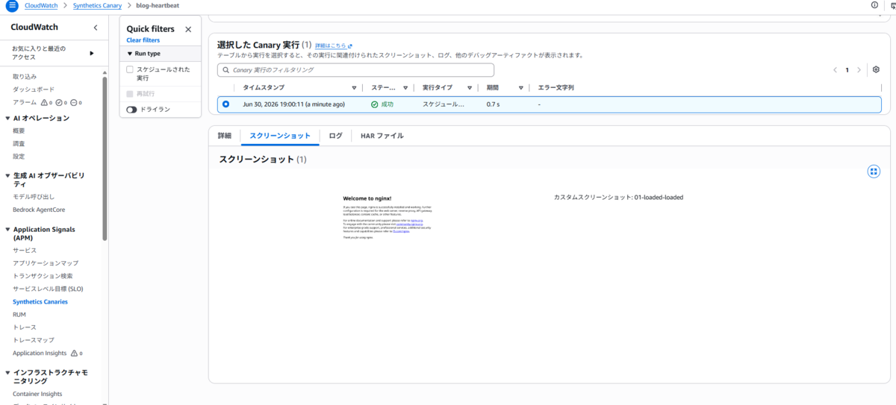Open Bedrock AgentCore in sidebar
This screenshot has height=405, width=896.
point(39,210)
